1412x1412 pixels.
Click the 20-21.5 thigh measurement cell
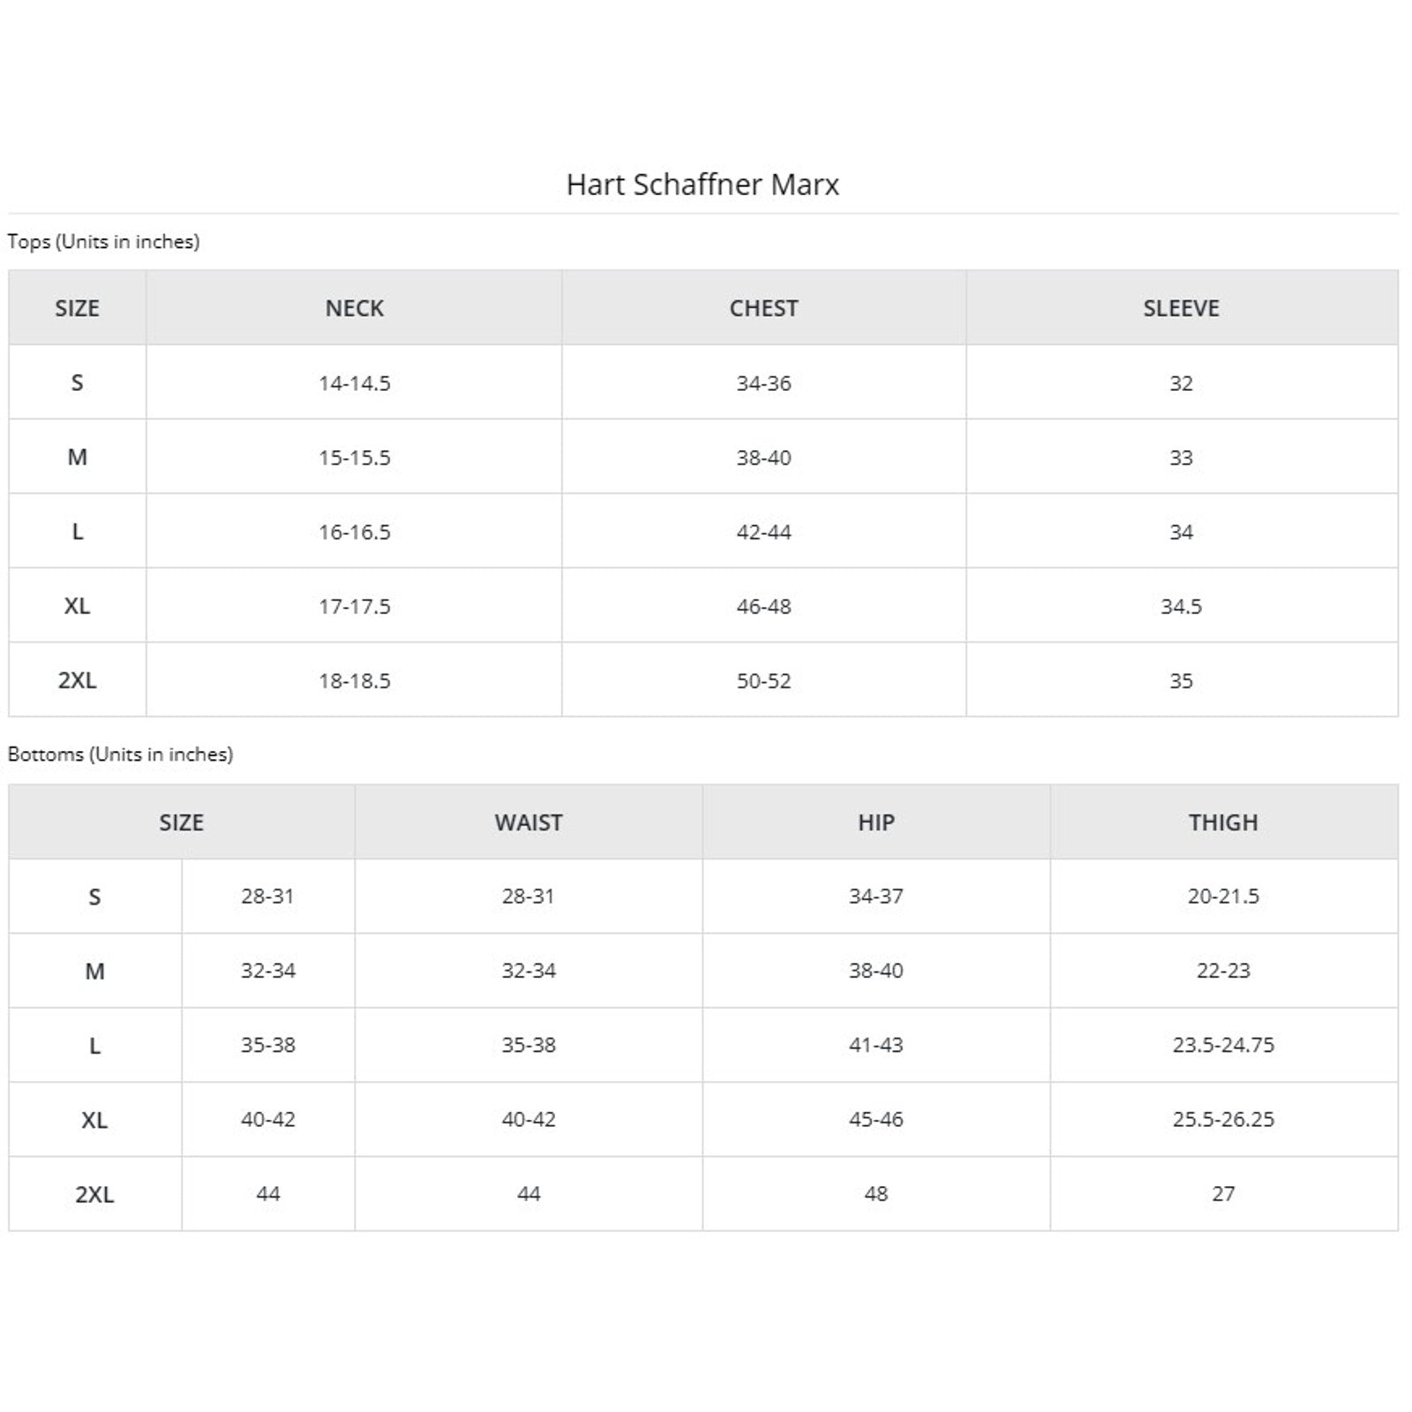1222,897
